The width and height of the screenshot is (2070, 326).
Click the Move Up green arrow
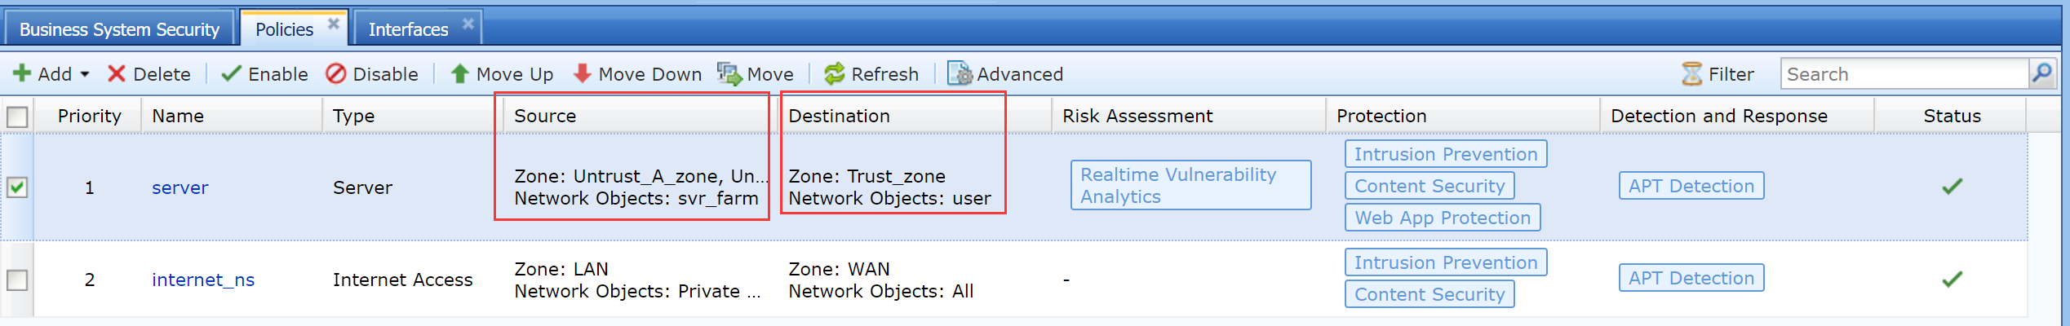460,74
